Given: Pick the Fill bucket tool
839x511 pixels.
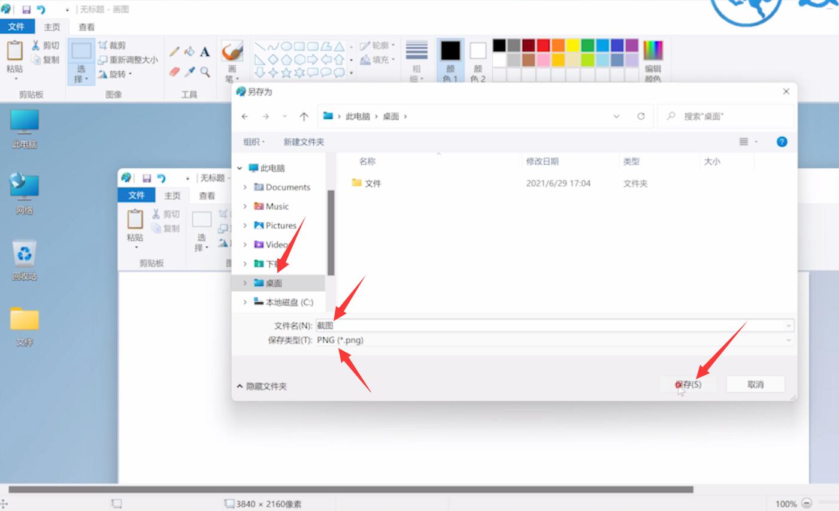Looking at the screenshot, I should click(189, 52).
